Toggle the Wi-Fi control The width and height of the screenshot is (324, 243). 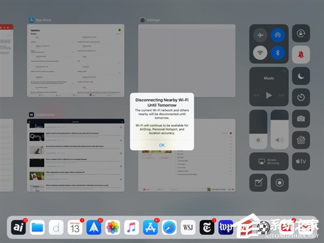click(261, 52)
